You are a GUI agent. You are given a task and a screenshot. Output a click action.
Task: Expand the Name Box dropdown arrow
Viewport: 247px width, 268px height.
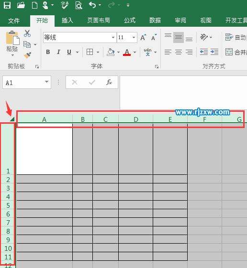click(x=46, y=82)
